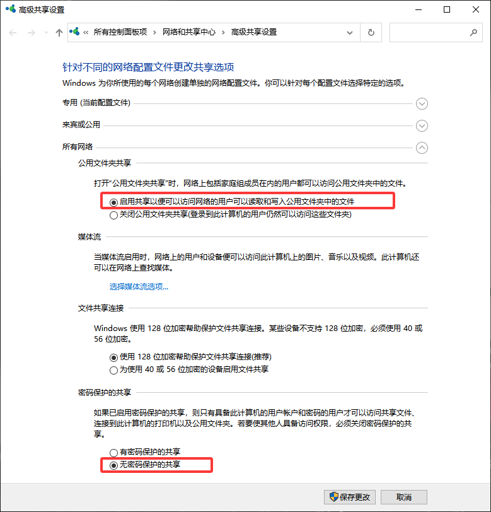This screenshot has height=512, width=491.
Task: Go up one folder level
Action: 59,33
